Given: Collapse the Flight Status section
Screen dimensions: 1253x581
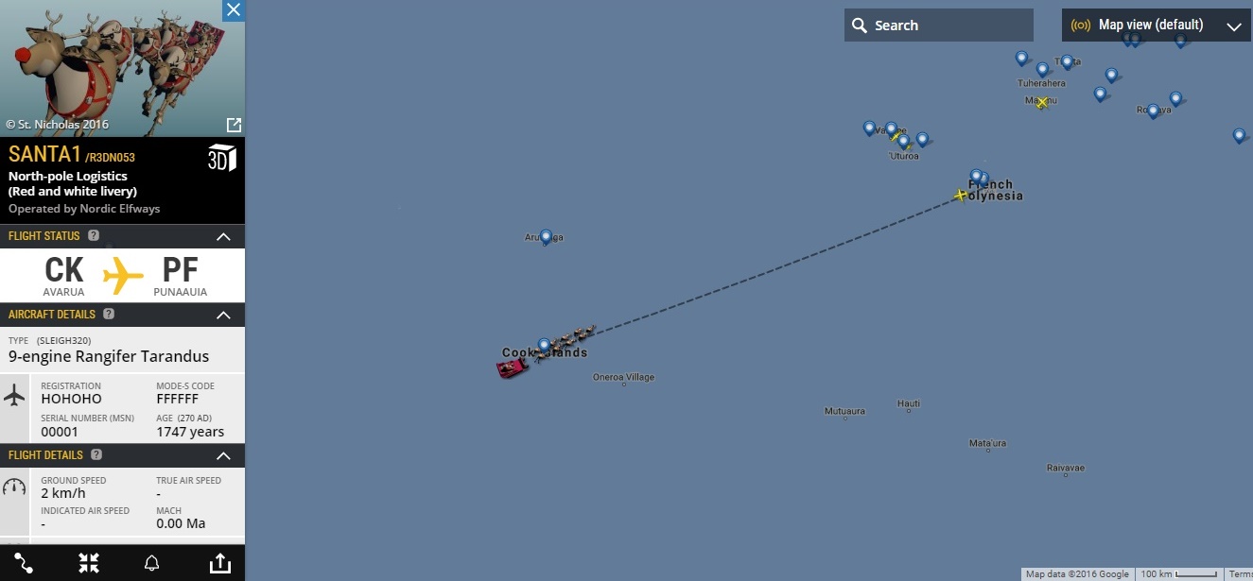Looking at the screenshot, I should (x=223, y=236).
